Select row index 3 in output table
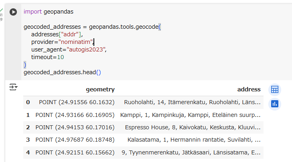This screenshot has height=162, width=292. point(28,140)
